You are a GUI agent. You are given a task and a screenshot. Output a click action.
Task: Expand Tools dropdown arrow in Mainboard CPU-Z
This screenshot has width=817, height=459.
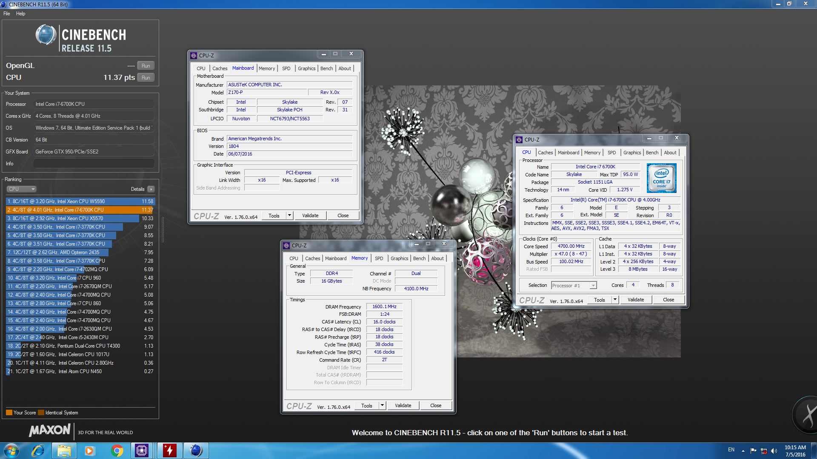[289, 215]
